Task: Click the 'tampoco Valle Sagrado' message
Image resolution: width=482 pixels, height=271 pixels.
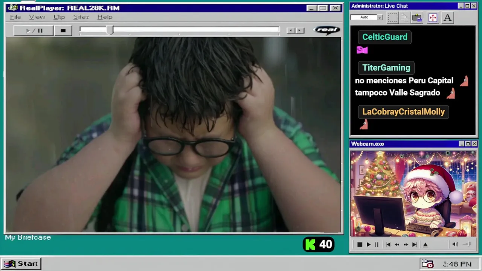Action: pos(397,93)
